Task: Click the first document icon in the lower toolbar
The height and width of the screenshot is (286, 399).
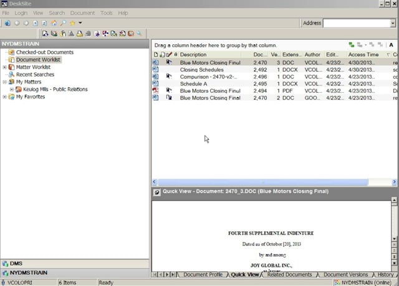Action: [x=46, y=33]
